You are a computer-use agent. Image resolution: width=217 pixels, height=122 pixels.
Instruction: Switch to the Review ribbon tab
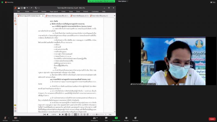pos(44,11)
